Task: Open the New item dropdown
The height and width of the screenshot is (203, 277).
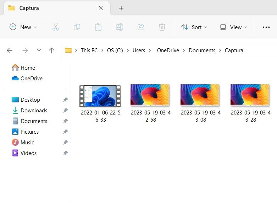Action: click(x=23, y=27)
